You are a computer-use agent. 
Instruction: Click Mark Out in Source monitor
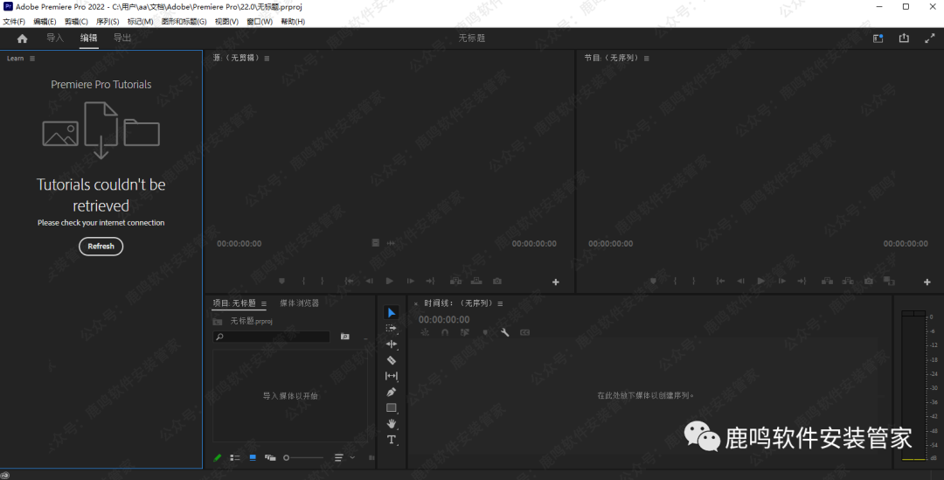pos(322,282)
